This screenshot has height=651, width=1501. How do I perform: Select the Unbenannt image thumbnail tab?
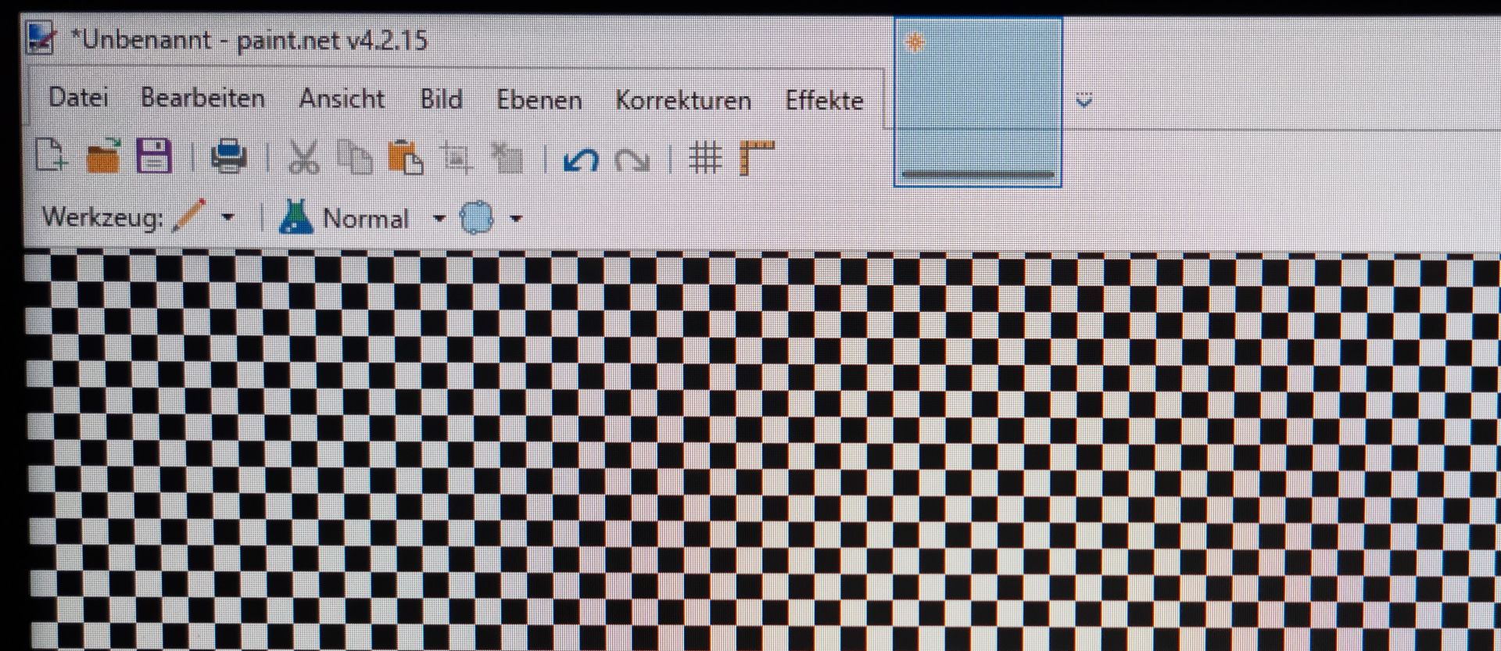click(x=977, y=102)
